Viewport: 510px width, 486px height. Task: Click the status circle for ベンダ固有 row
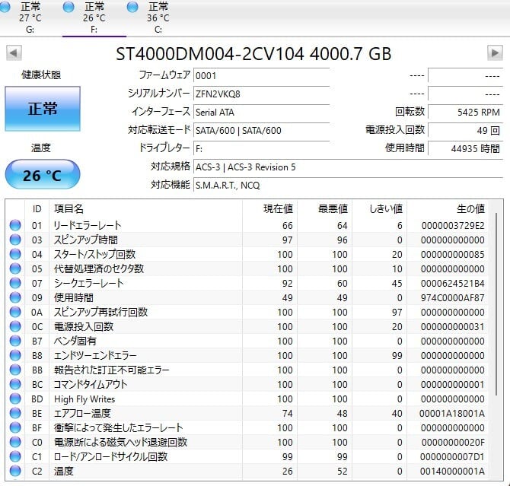pyautogui.click(x=15, y=341)
